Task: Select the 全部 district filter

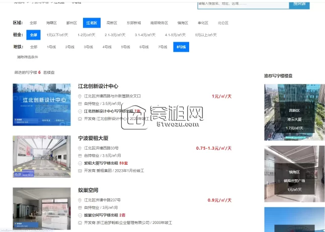Action: pos(33,23)
